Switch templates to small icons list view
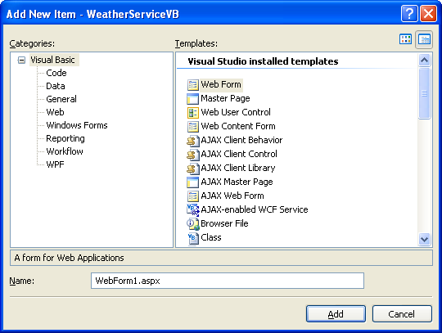 click(x=424, y=39)
